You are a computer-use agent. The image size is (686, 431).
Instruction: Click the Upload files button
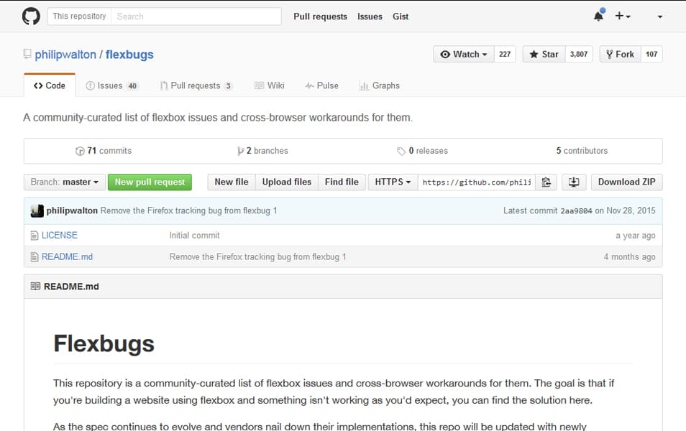click(x=287, y=182)
